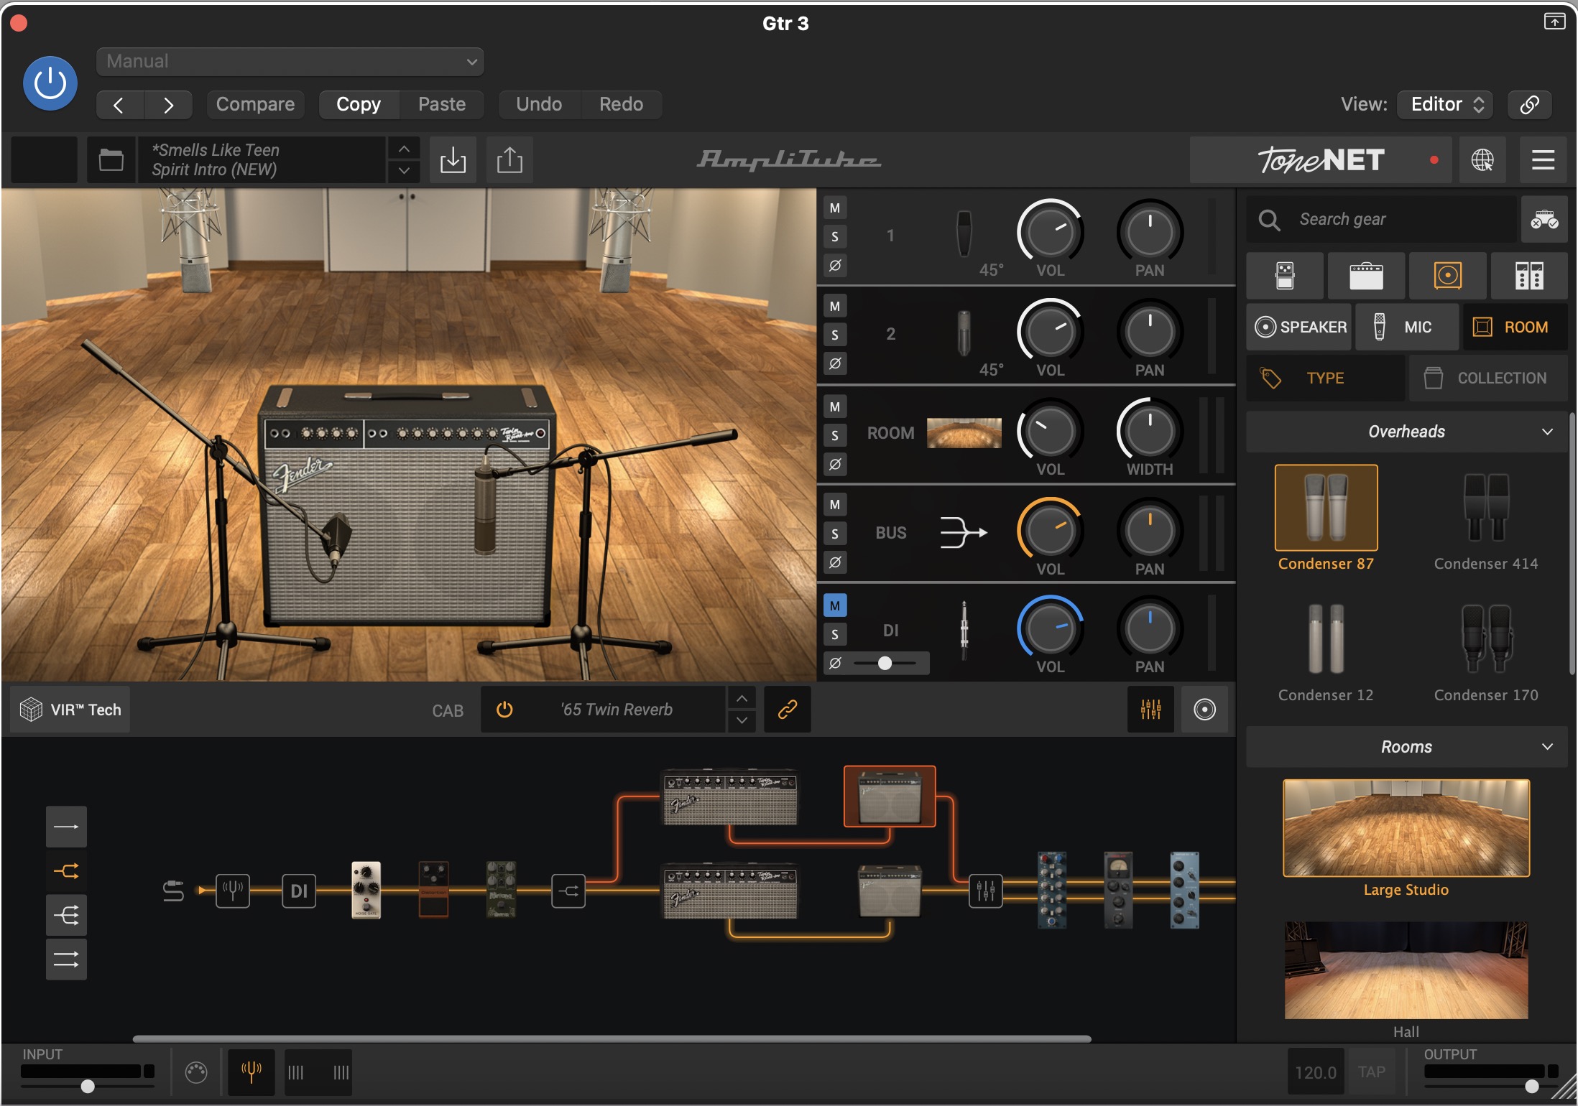Select the COLLECTION filter tab
This screenshot has width=1578, height=1106.
1488,378
